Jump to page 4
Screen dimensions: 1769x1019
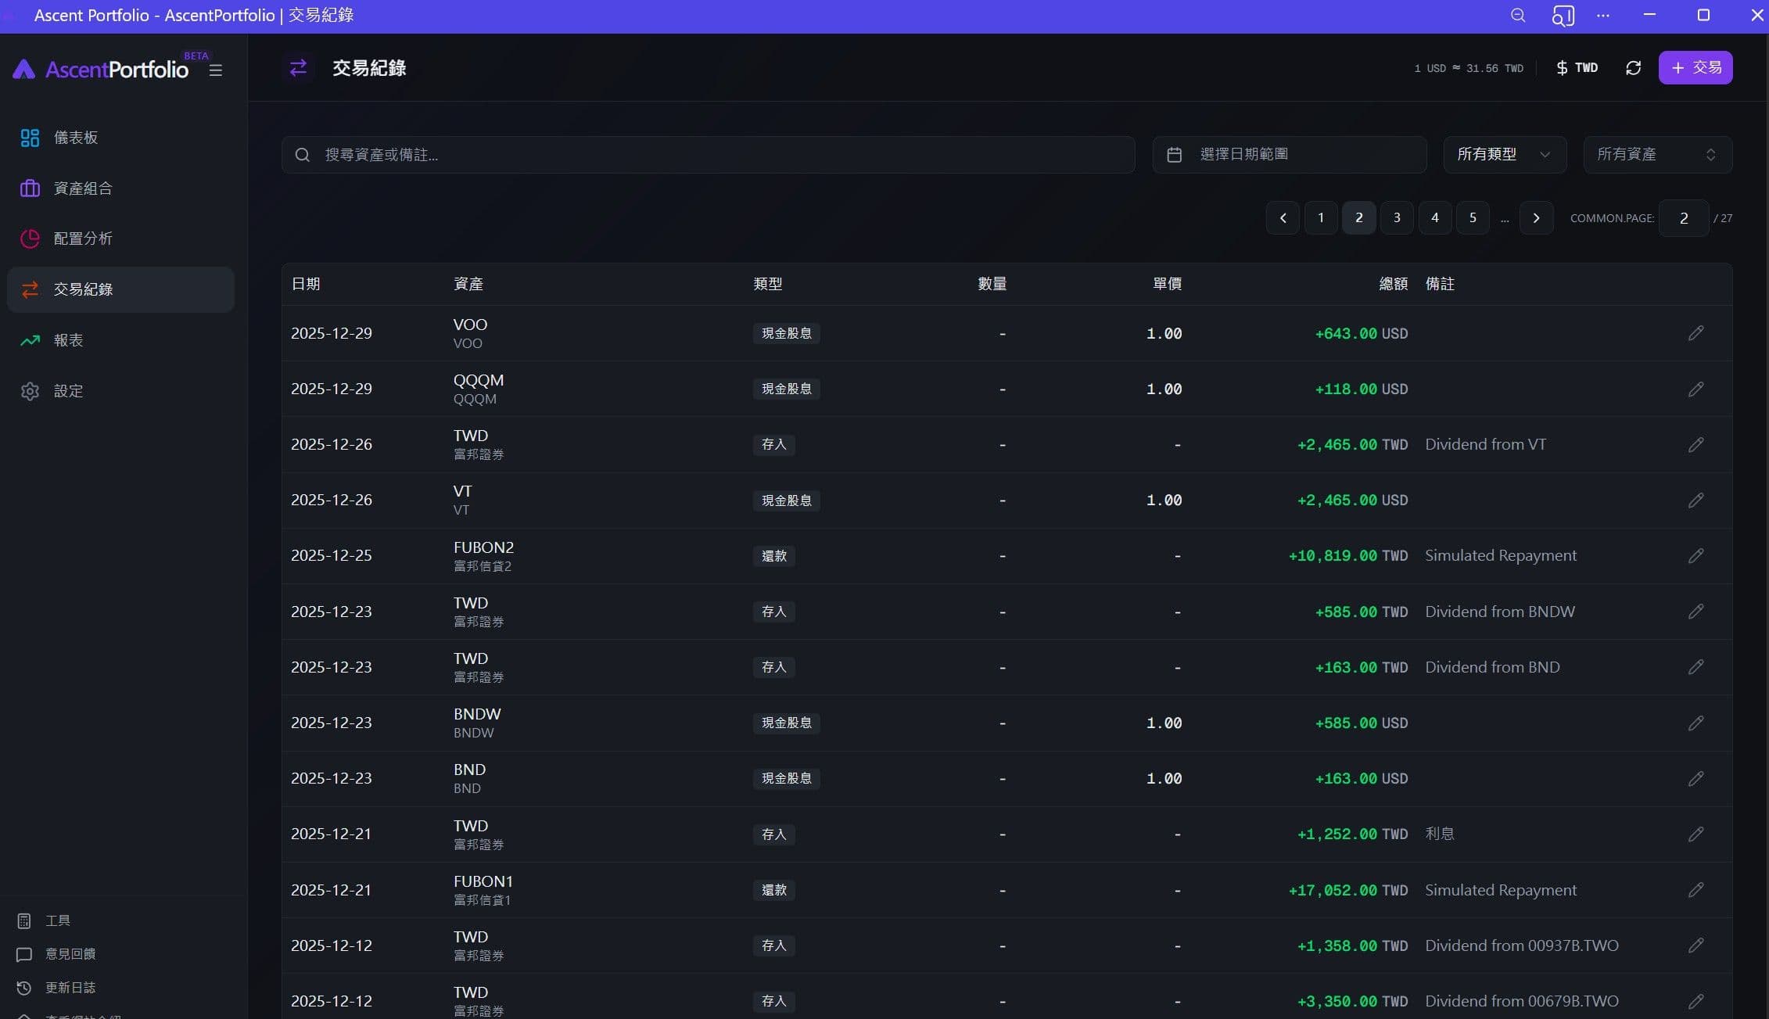[x=1435, y=218]
